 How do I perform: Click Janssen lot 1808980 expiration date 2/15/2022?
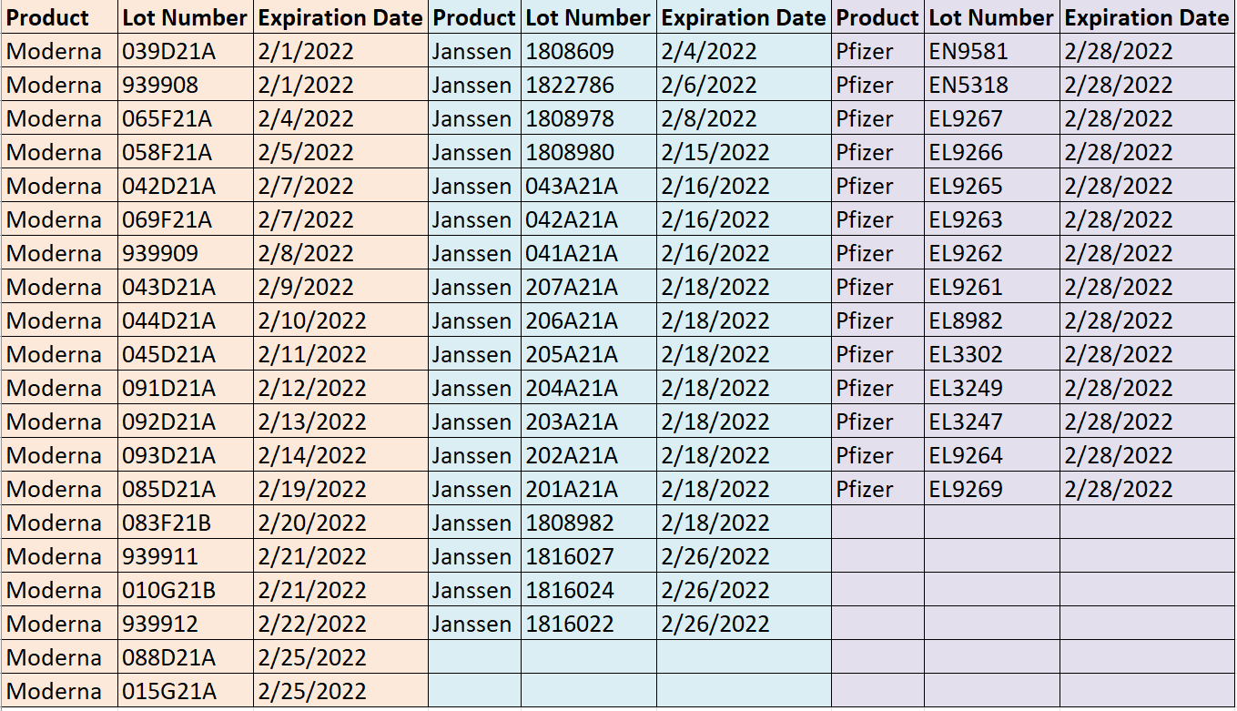744,153
